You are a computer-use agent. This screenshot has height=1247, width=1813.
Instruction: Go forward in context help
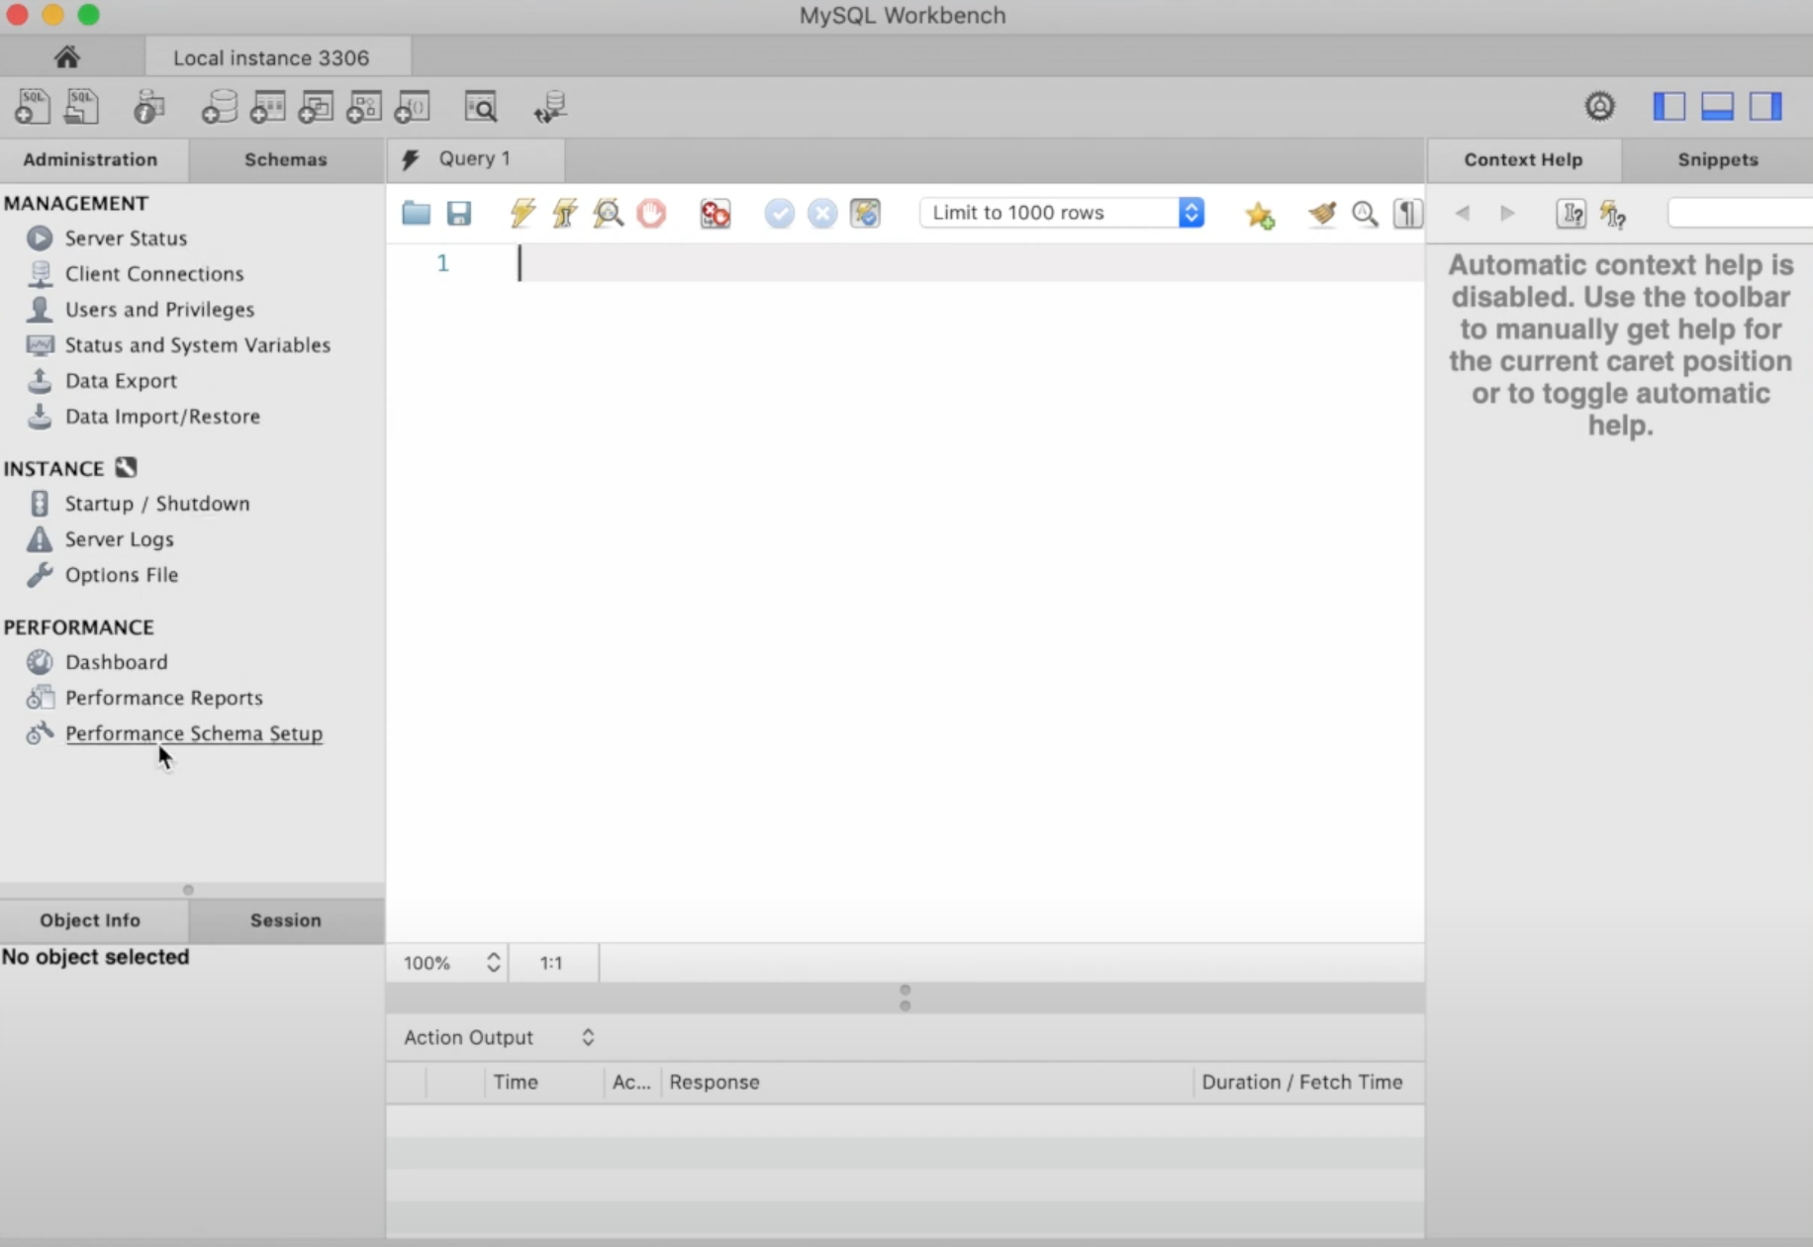click(1507, 213)
